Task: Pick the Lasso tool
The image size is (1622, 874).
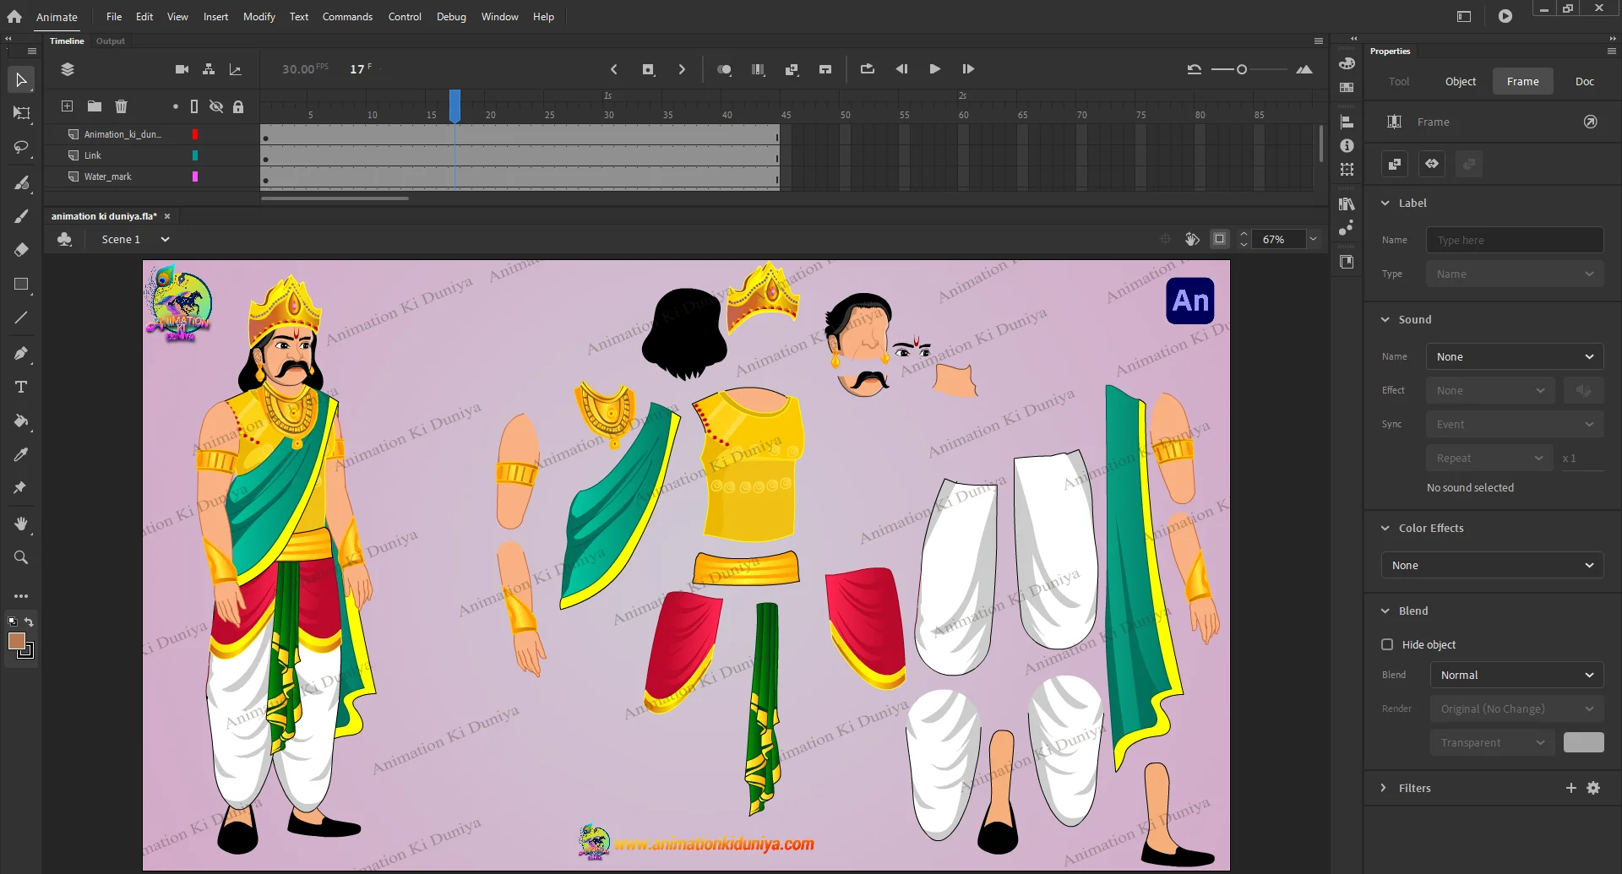Action: tap(21, 148)
